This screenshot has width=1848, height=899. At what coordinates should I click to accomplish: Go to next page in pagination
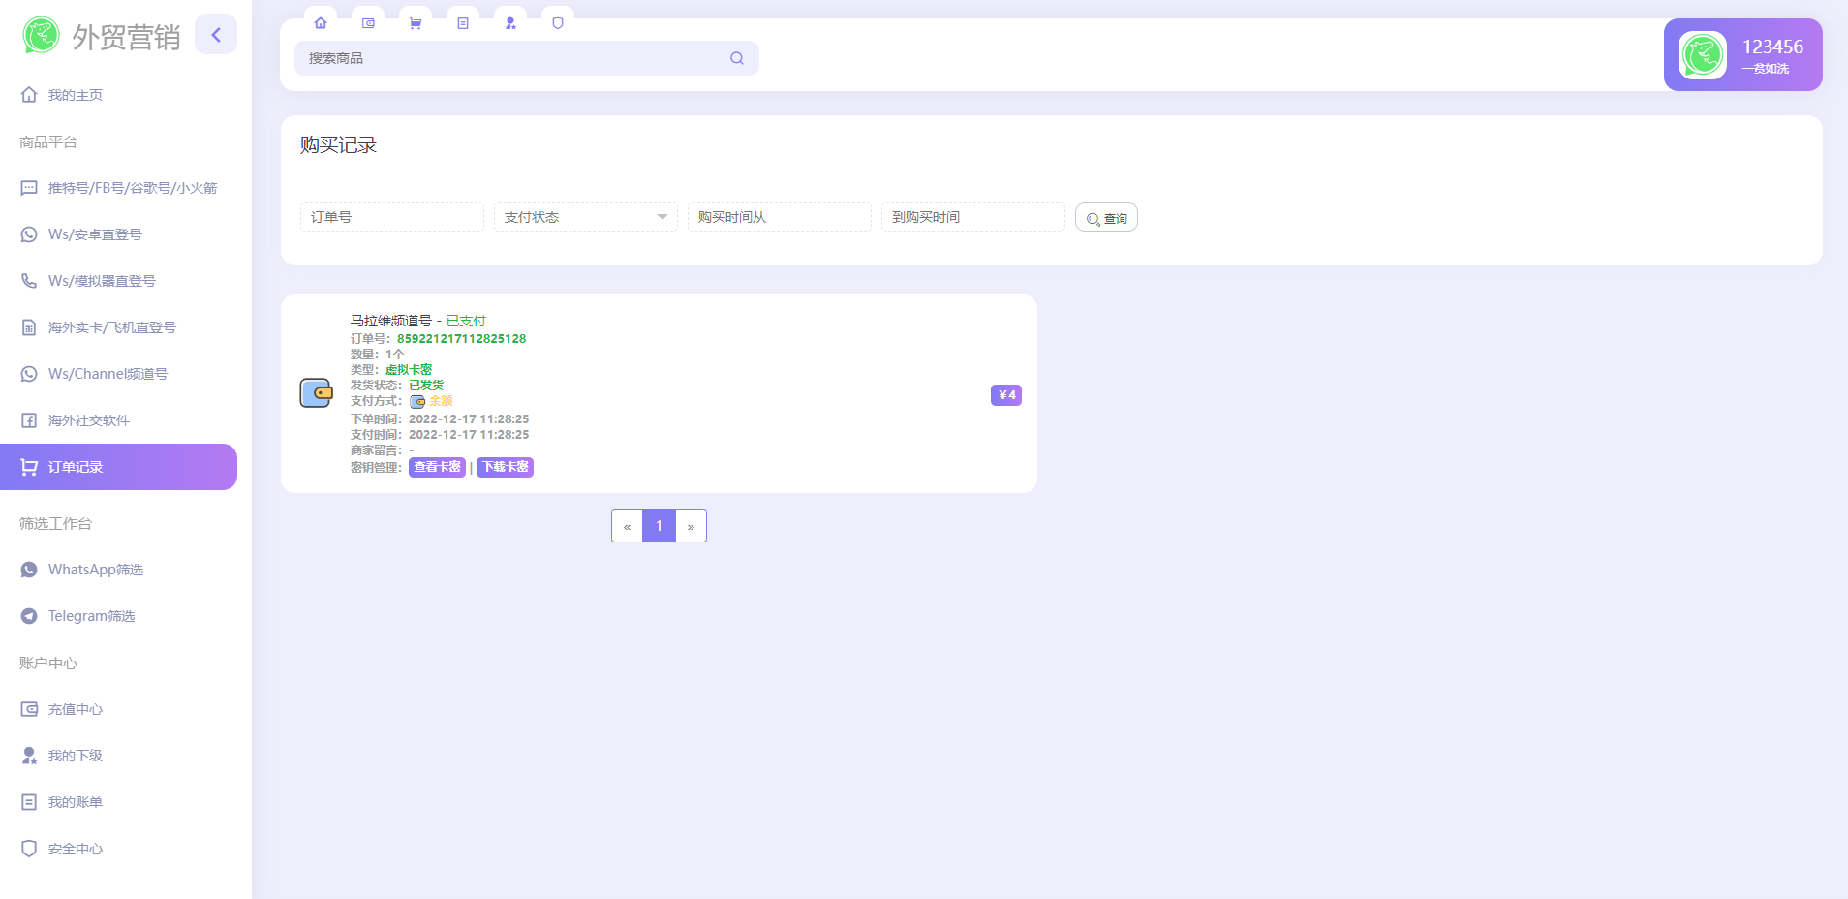(x=691, y=526)
